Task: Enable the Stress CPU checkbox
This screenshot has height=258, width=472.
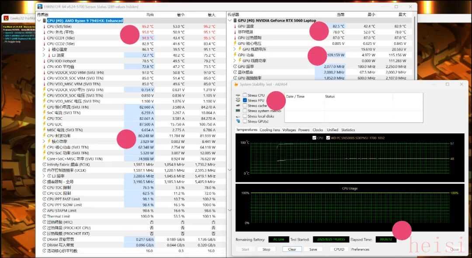Action: click(x=245, y=95)
